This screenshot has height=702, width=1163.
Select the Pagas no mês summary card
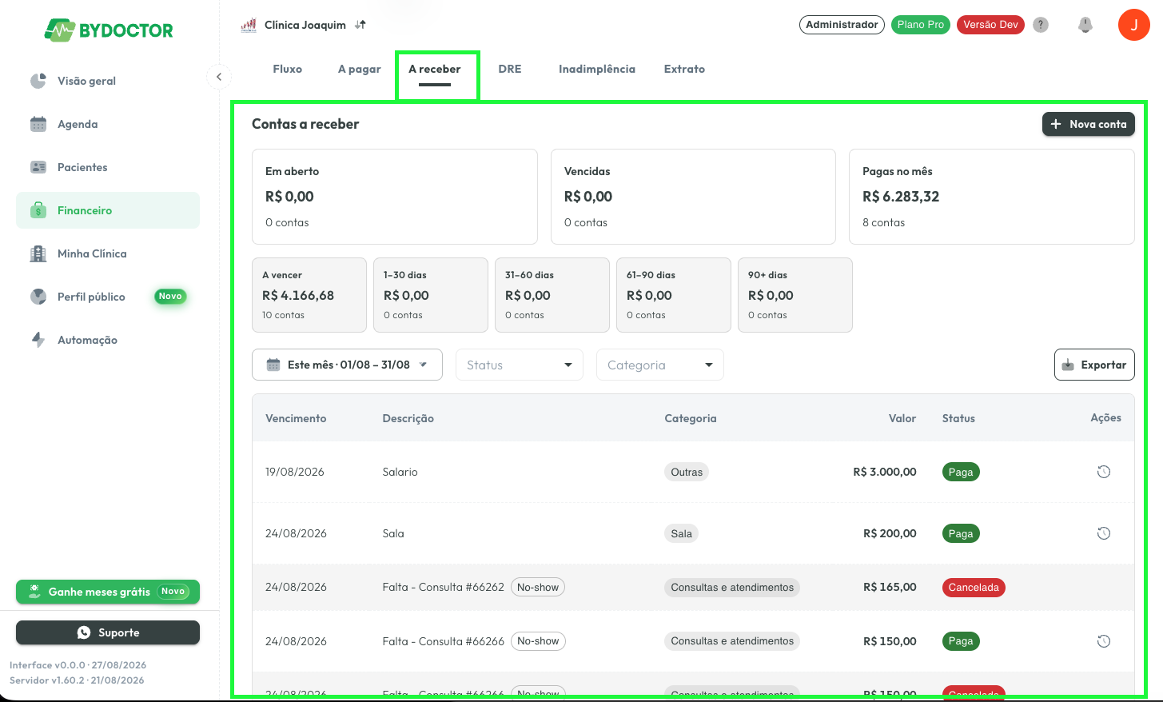coord(992,197)
